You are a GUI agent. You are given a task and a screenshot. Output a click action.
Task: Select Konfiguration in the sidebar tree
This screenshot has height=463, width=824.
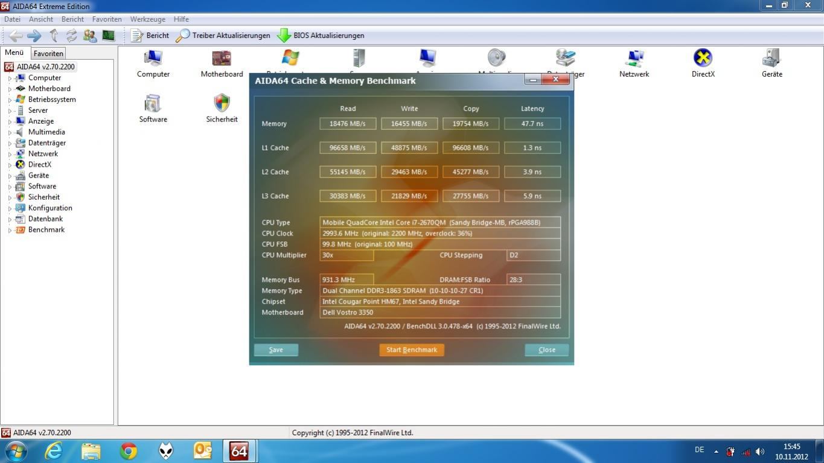pyautogui.click(x=50, y=208)
